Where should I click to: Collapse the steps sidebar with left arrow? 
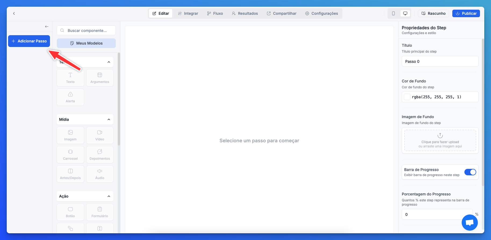pos(47,27)
